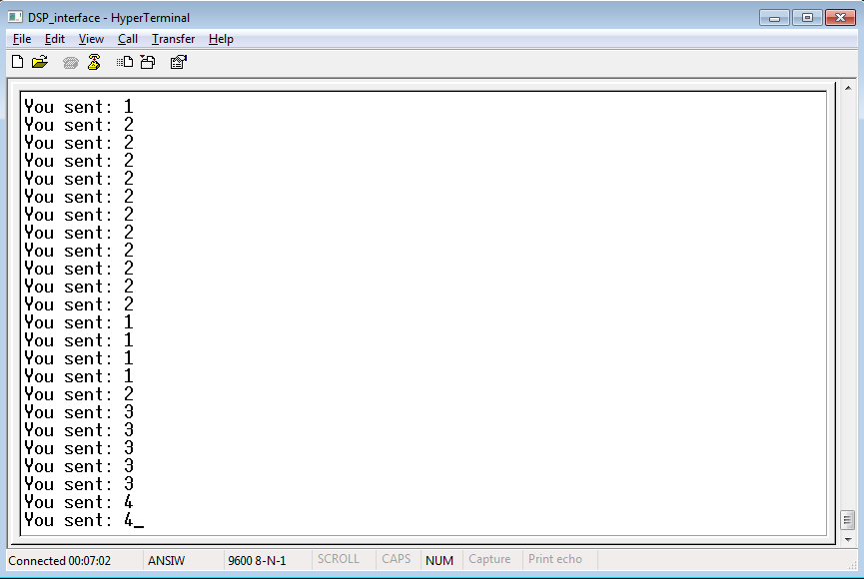Open the Help menu
Viewport: 864px width, 579px height.
[x=221, y=39]
